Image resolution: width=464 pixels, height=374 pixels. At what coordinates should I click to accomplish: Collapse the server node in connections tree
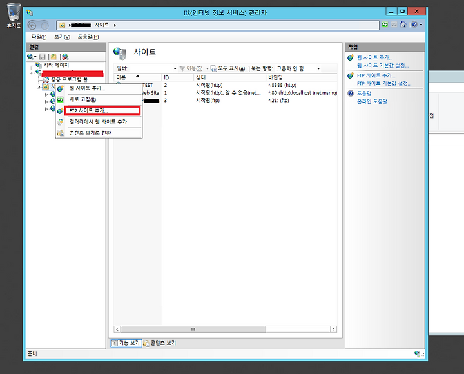(31, 73)
